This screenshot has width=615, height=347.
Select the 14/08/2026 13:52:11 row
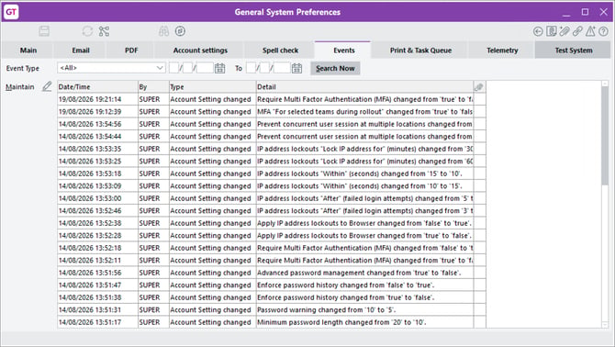[x=272, y=261]
